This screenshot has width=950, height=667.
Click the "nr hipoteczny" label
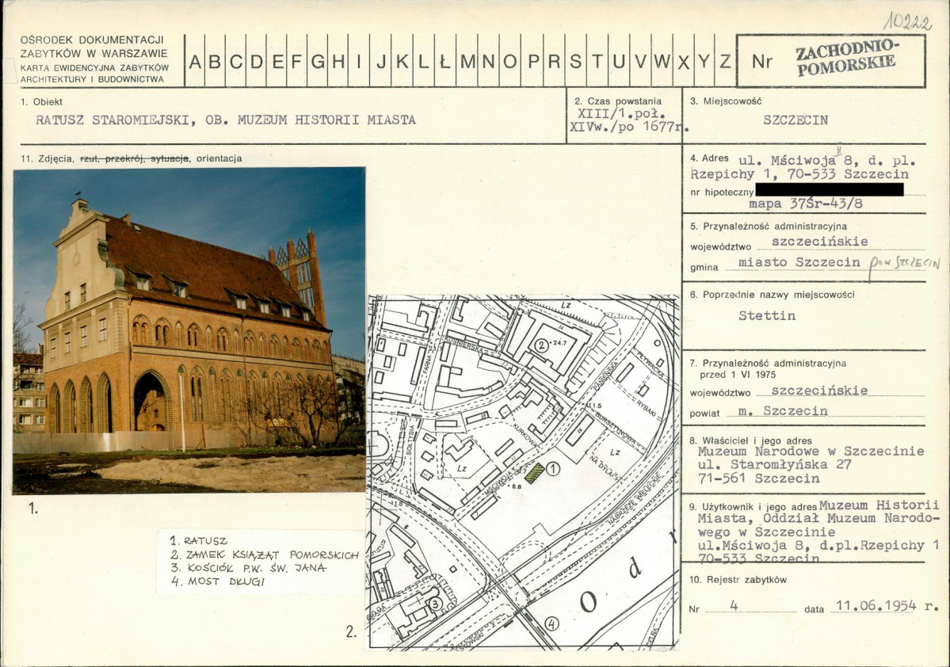pyautogui.click(x=722, y=192)
